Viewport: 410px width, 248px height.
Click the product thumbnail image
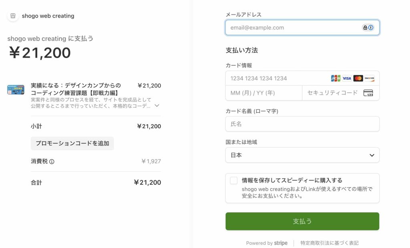tap(16, 89)
